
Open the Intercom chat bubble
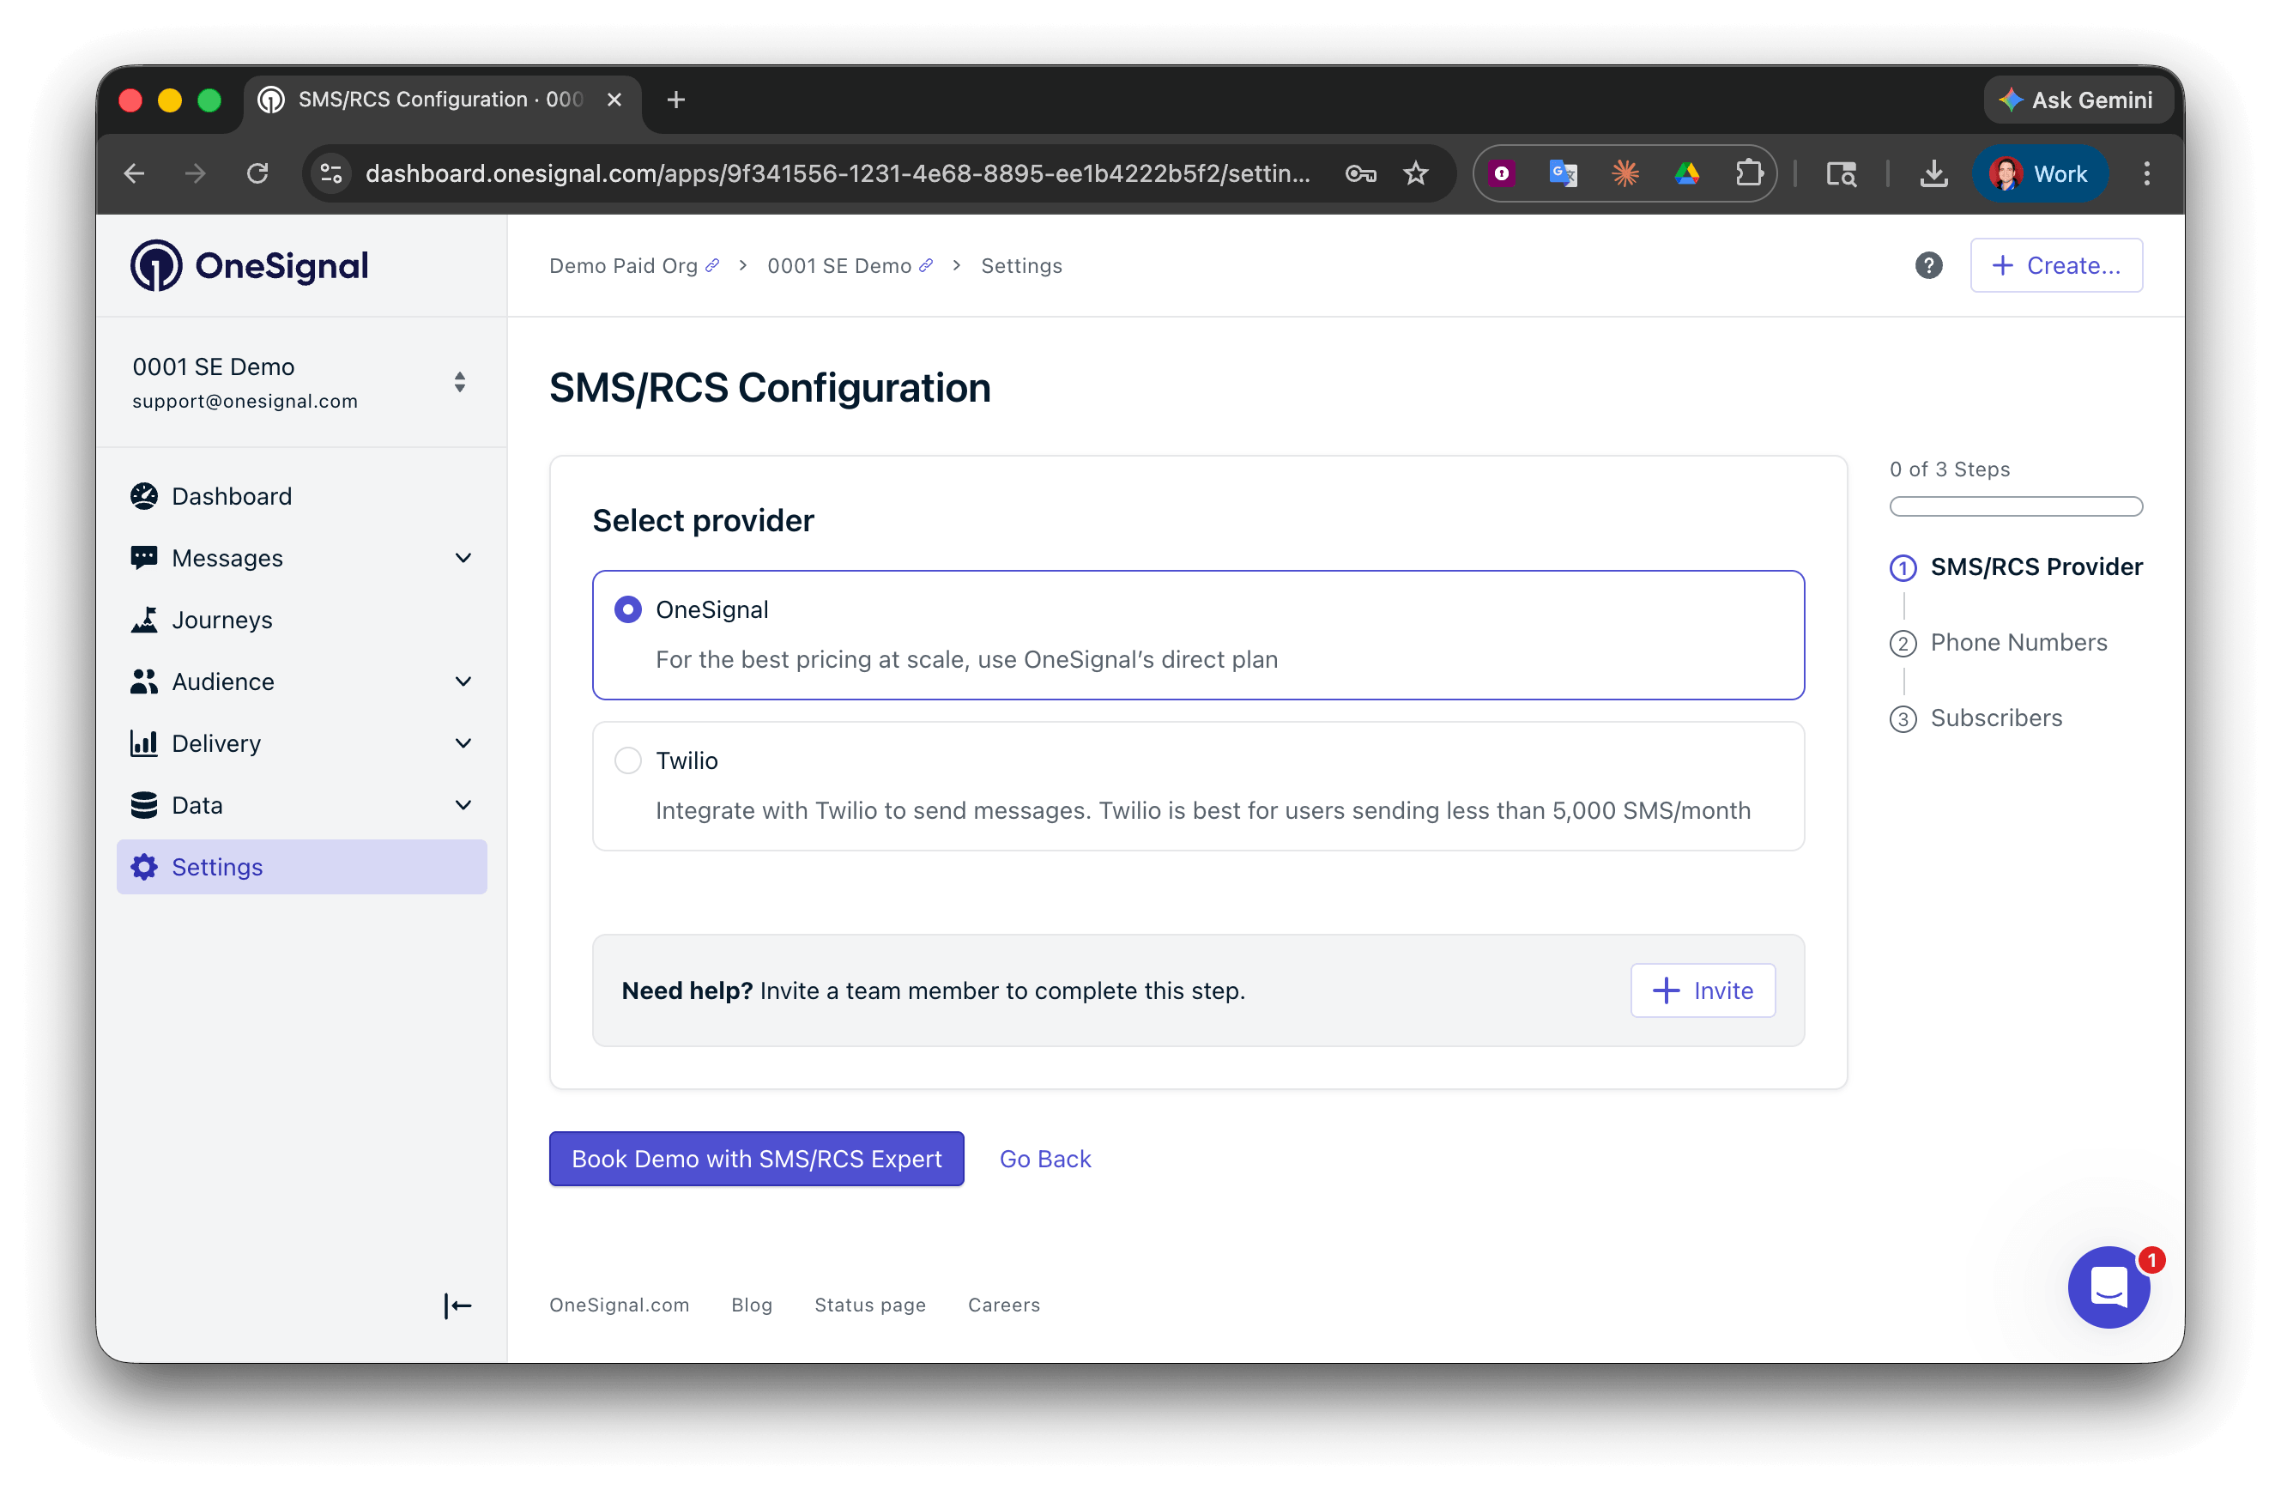[2109, 1287]
